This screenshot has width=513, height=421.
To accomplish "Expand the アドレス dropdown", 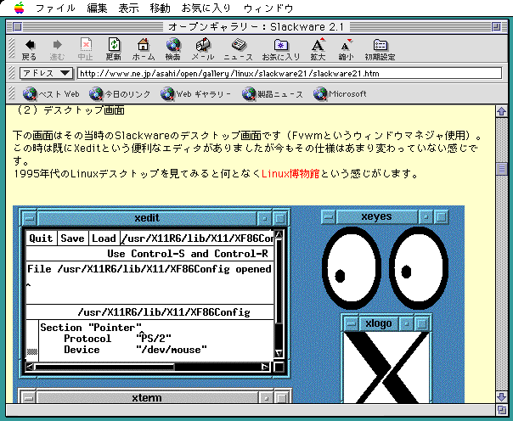I will (47, 73).
